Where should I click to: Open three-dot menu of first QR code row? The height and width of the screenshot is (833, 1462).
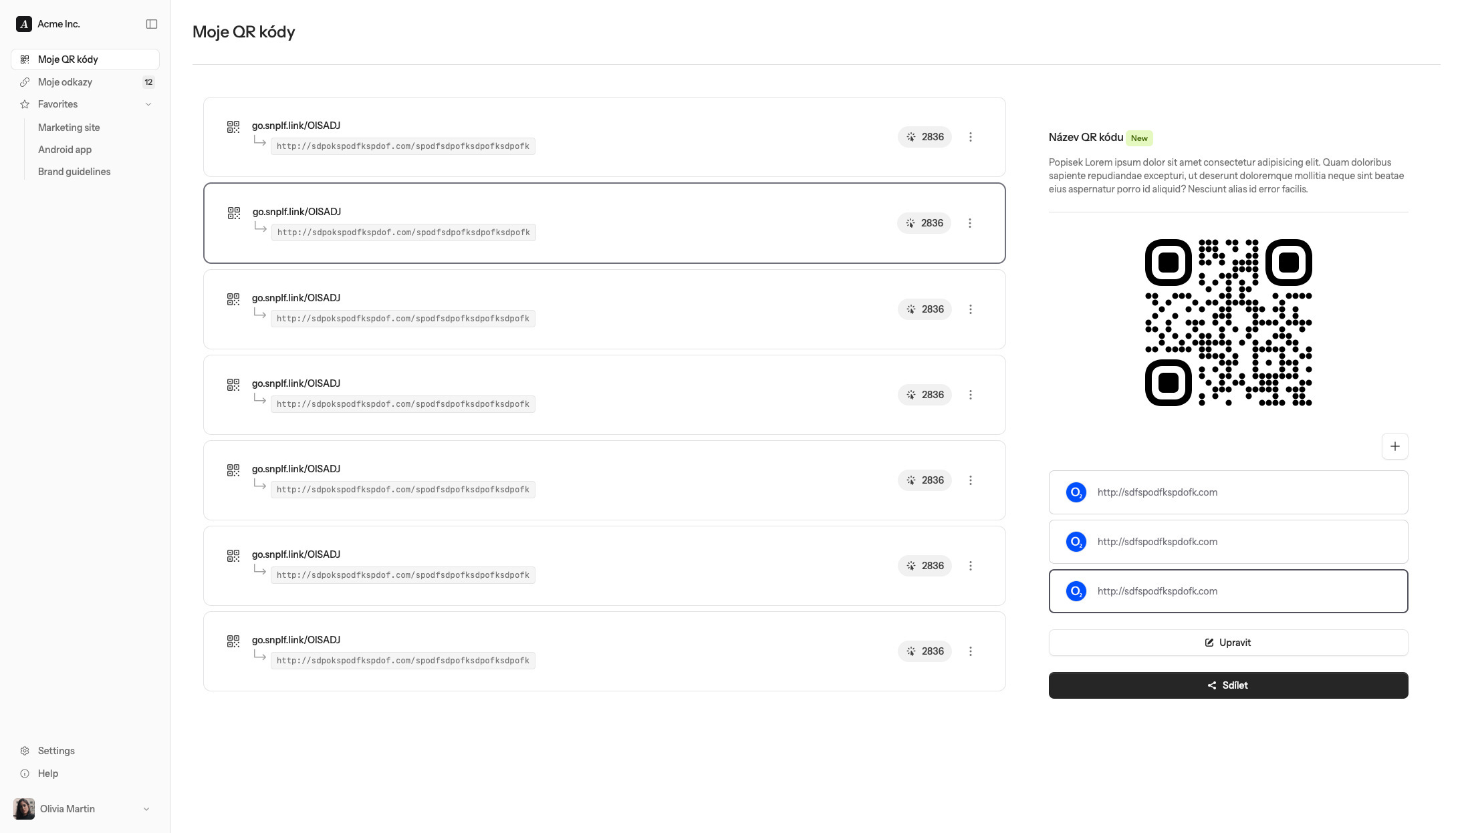click(x=971, y=137)
